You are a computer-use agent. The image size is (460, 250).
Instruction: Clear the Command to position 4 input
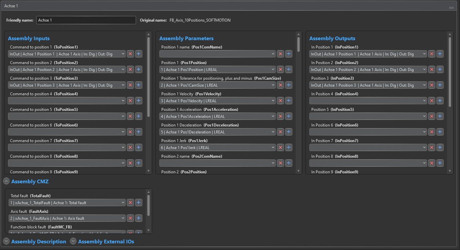pyautogui.click(x=130, y=101)
